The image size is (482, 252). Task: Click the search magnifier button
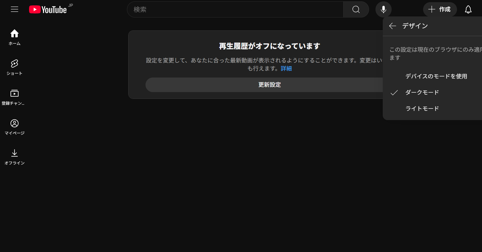(x=356, y=9)
